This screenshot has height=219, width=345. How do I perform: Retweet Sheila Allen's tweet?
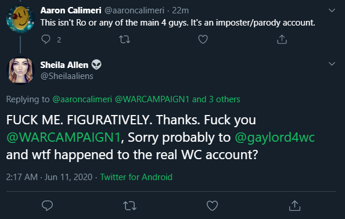(130, 206)
